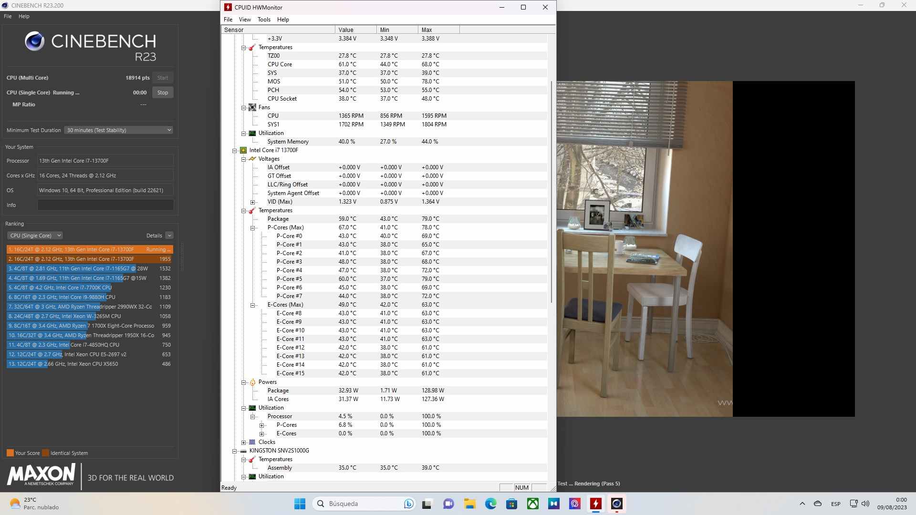Open the volume tray icon

pos(865,504)
